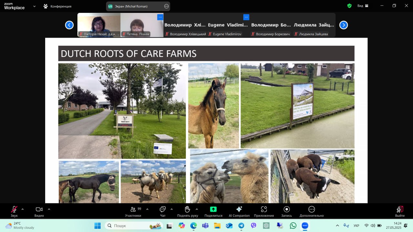This screenshot has height=232, width=413.
Task: Open the View menu at top right
Action: click(x=362, y=6)
